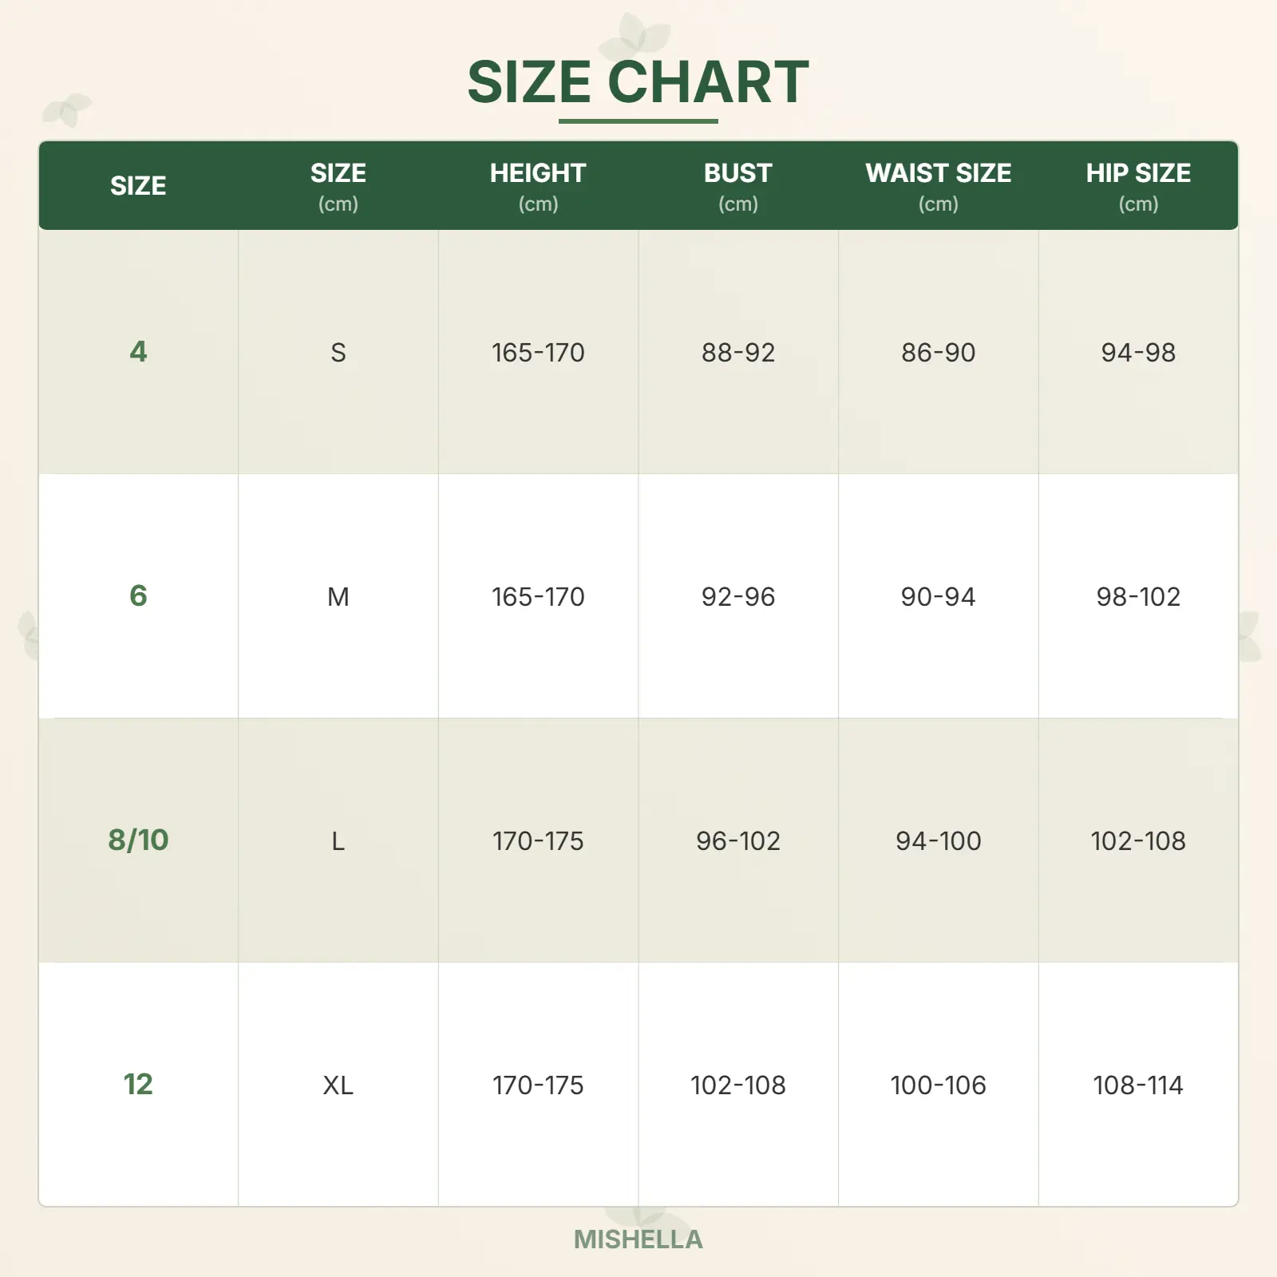The width and height of the screenshot is (1277, 1277).
Task: Select the BUST (cm) column header
Action: [738, 186]
